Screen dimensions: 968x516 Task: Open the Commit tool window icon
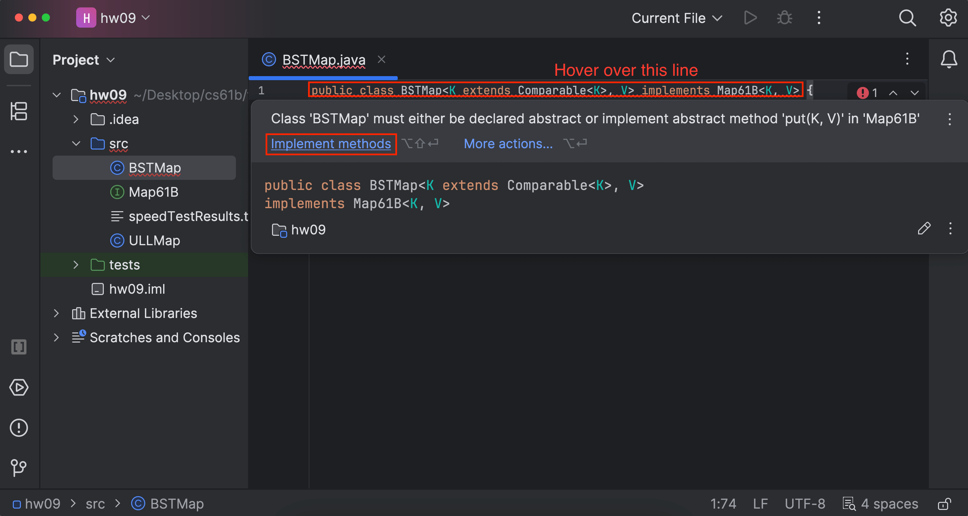[19, 111]
